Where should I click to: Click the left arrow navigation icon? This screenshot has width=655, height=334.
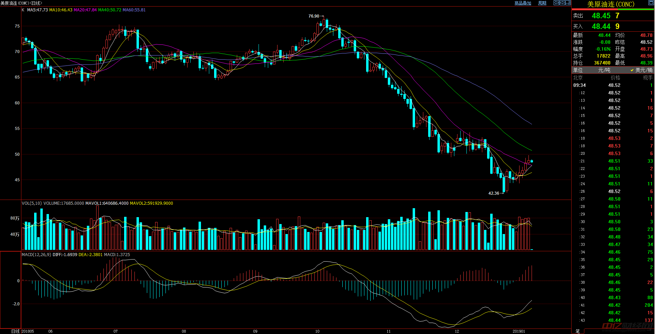click(x=556, y=3)
